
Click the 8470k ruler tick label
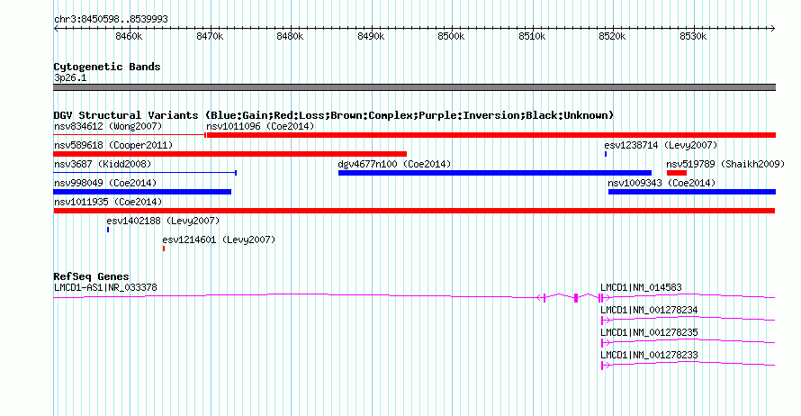(210, 37)
